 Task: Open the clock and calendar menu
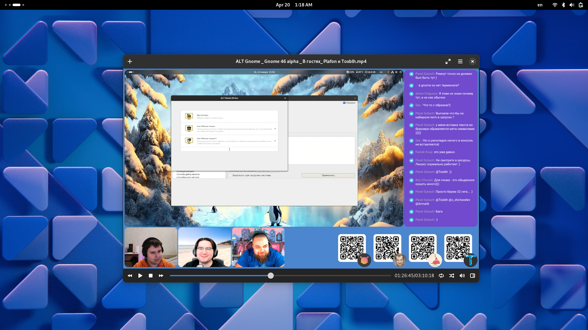[x=294, y=5]
